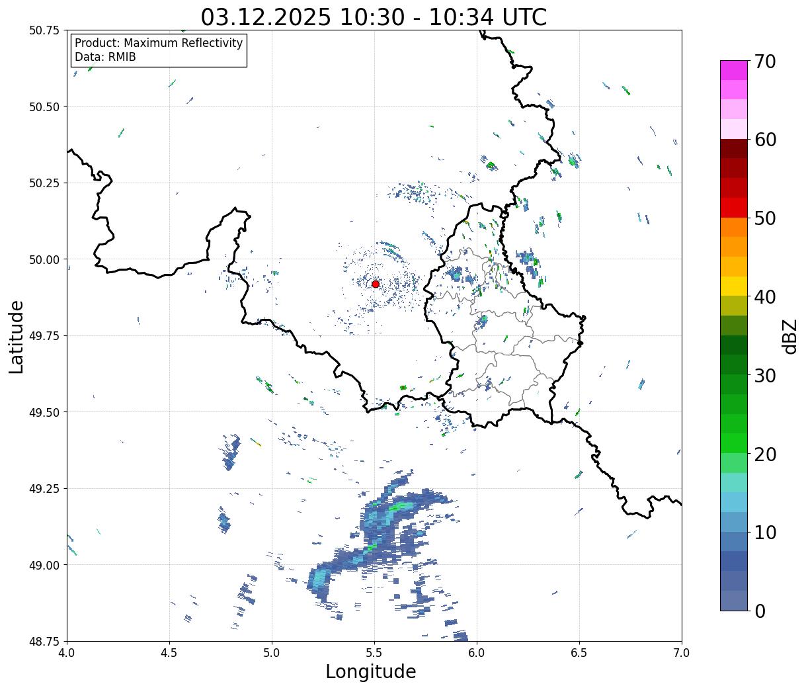Viewport: 806px width, 688px height.
Task: Pick the magenta swatch at top of colorbar
Action: pos(734,70)
